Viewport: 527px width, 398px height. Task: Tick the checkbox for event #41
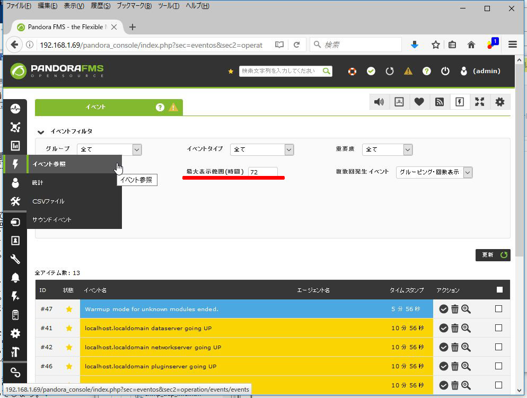coord(499,328)
